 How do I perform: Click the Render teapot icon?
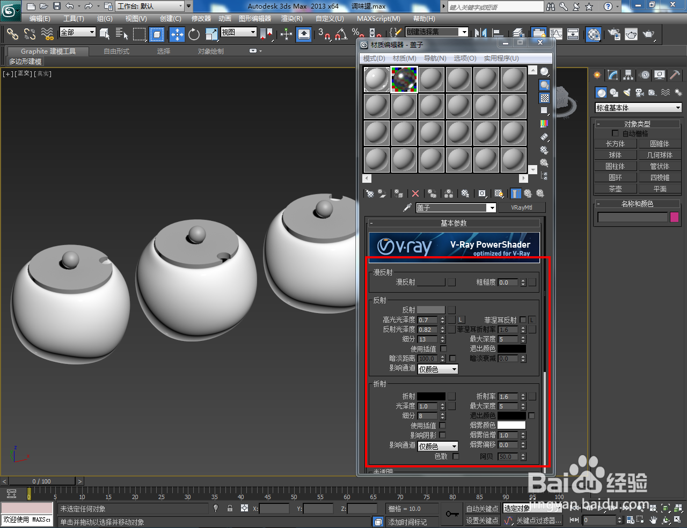[649, 34]
